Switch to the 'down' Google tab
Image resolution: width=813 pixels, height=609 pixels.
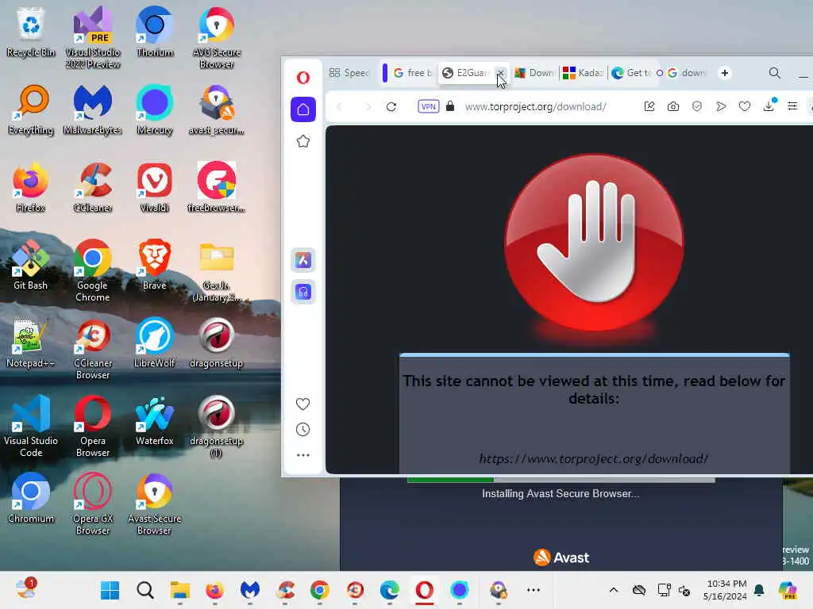point(687,73)
